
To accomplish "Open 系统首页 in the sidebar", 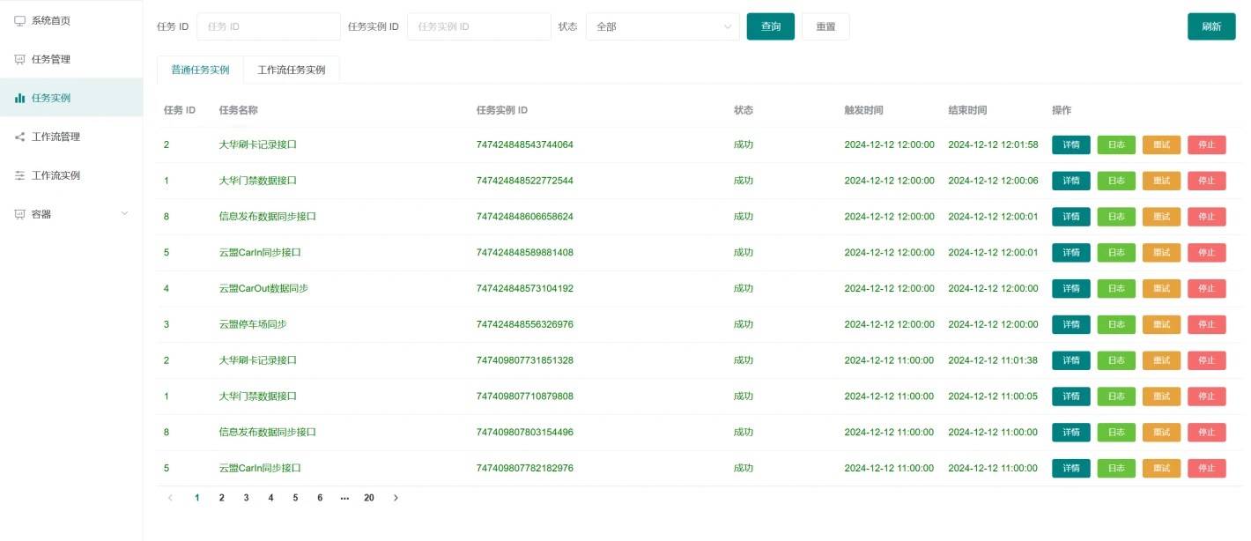I will click(x=71, y=20).
